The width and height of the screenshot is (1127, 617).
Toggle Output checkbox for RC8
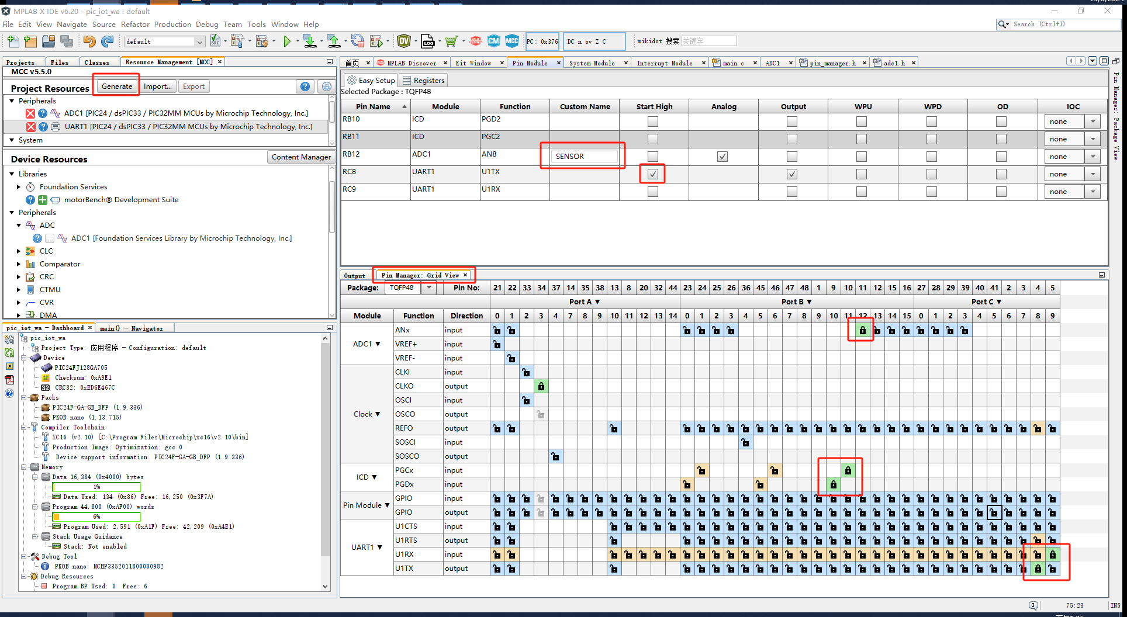pos(792,174)
